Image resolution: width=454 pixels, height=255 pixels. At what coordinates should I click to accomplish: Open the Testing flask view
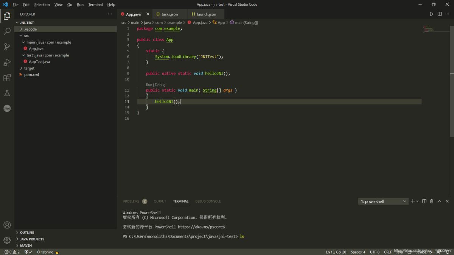[x=7, y=93]
